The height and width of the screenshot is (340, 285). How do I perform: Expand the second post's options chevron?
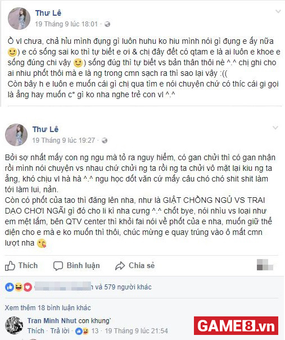click(275, 128)
